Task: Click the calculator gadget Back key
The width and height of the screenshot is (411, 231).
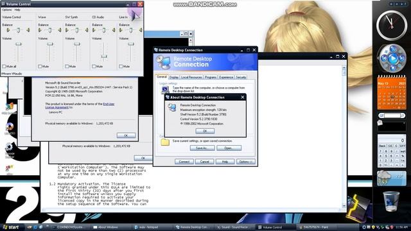Action: point(382,146)
